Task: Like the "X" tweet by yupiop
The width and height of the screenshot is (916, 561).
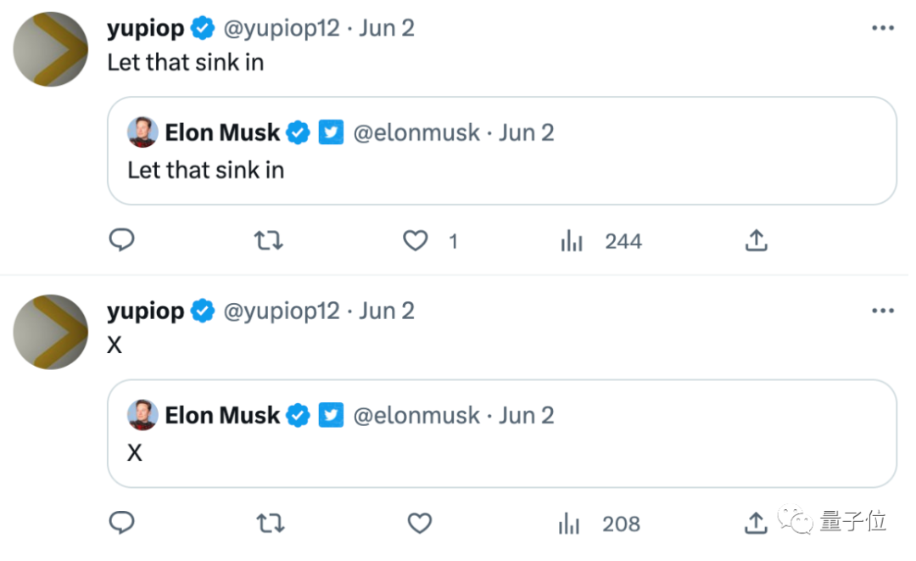Action: click(x=420, y=524)
